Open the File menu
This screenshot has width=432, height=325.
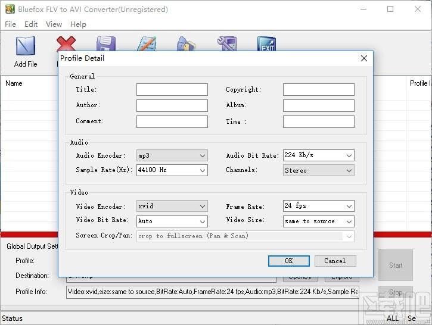click(11, 24)
